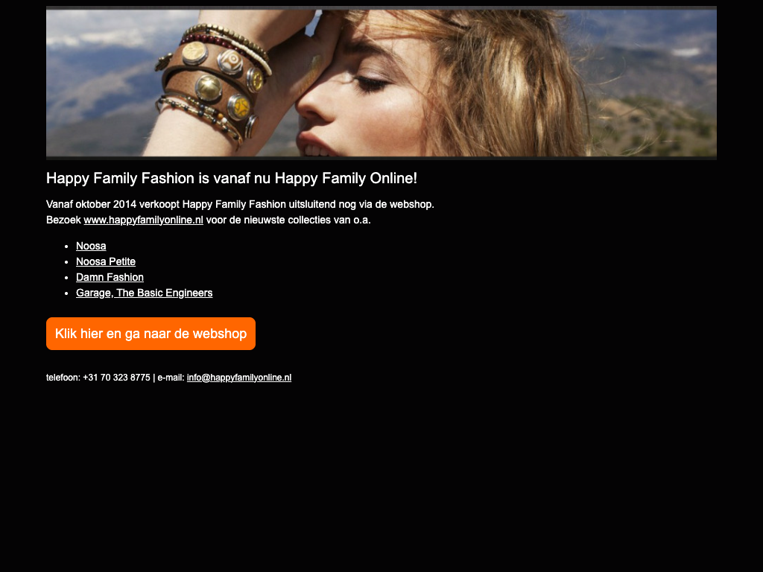Click the 'Vanaf oktober 2014' sentence
The width and height of the screenshot is (763, 572).
click(240, 204)
